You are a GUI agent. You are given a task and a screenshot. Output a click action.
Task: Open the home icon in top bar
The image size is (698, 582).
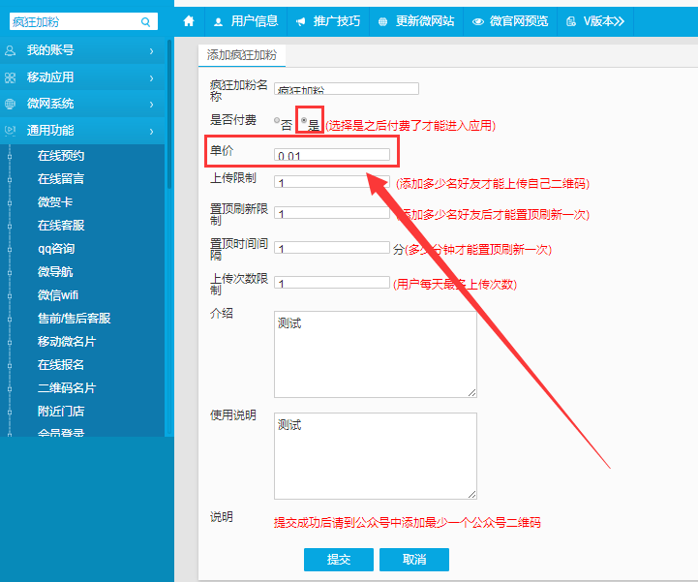(189, 21)
